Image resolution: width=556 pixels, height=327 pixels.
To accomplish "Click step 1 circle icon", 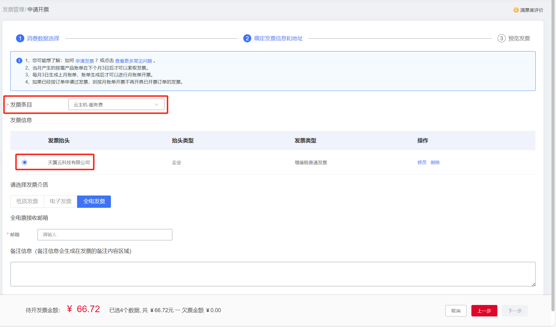I will click(x=20, y=38).
